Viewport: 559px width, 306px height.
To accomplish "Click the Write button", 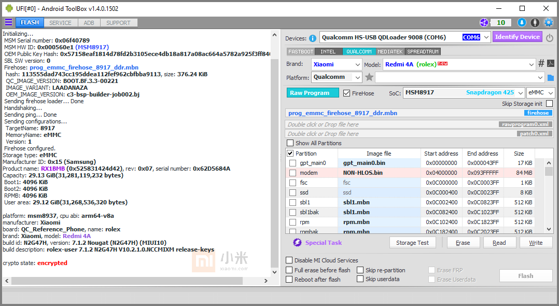I will tap(536, 243).
